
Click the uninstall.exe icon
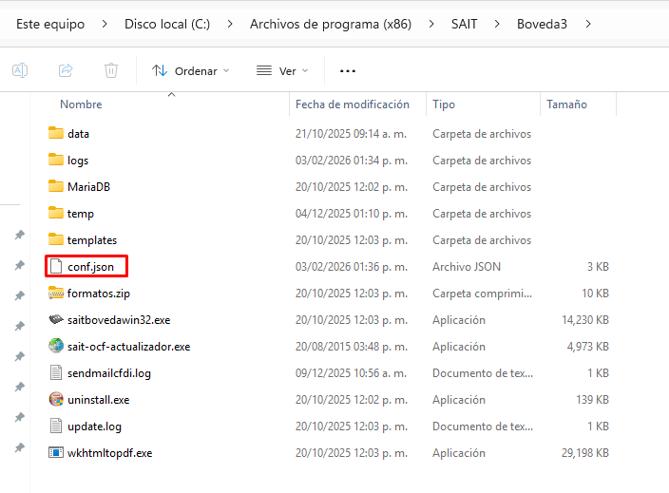[56, 400]
